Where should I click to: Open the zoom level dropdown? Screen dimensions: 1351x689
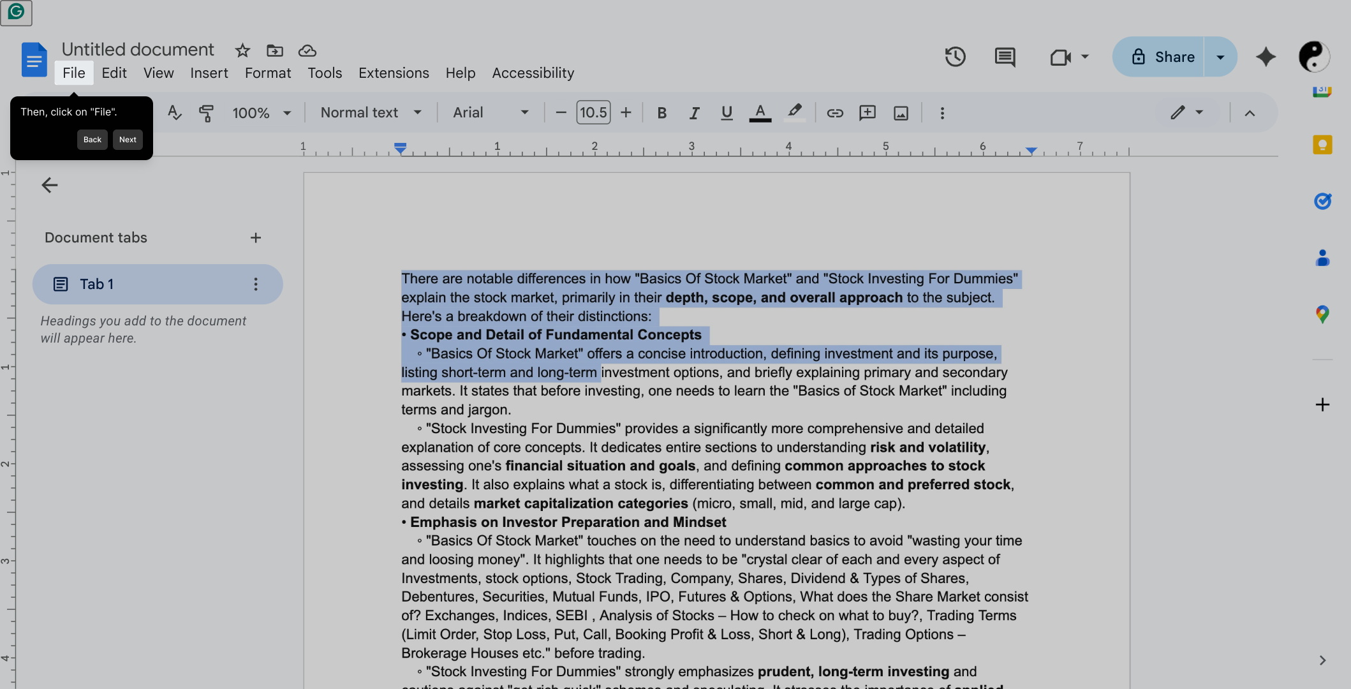click(262, 113)
